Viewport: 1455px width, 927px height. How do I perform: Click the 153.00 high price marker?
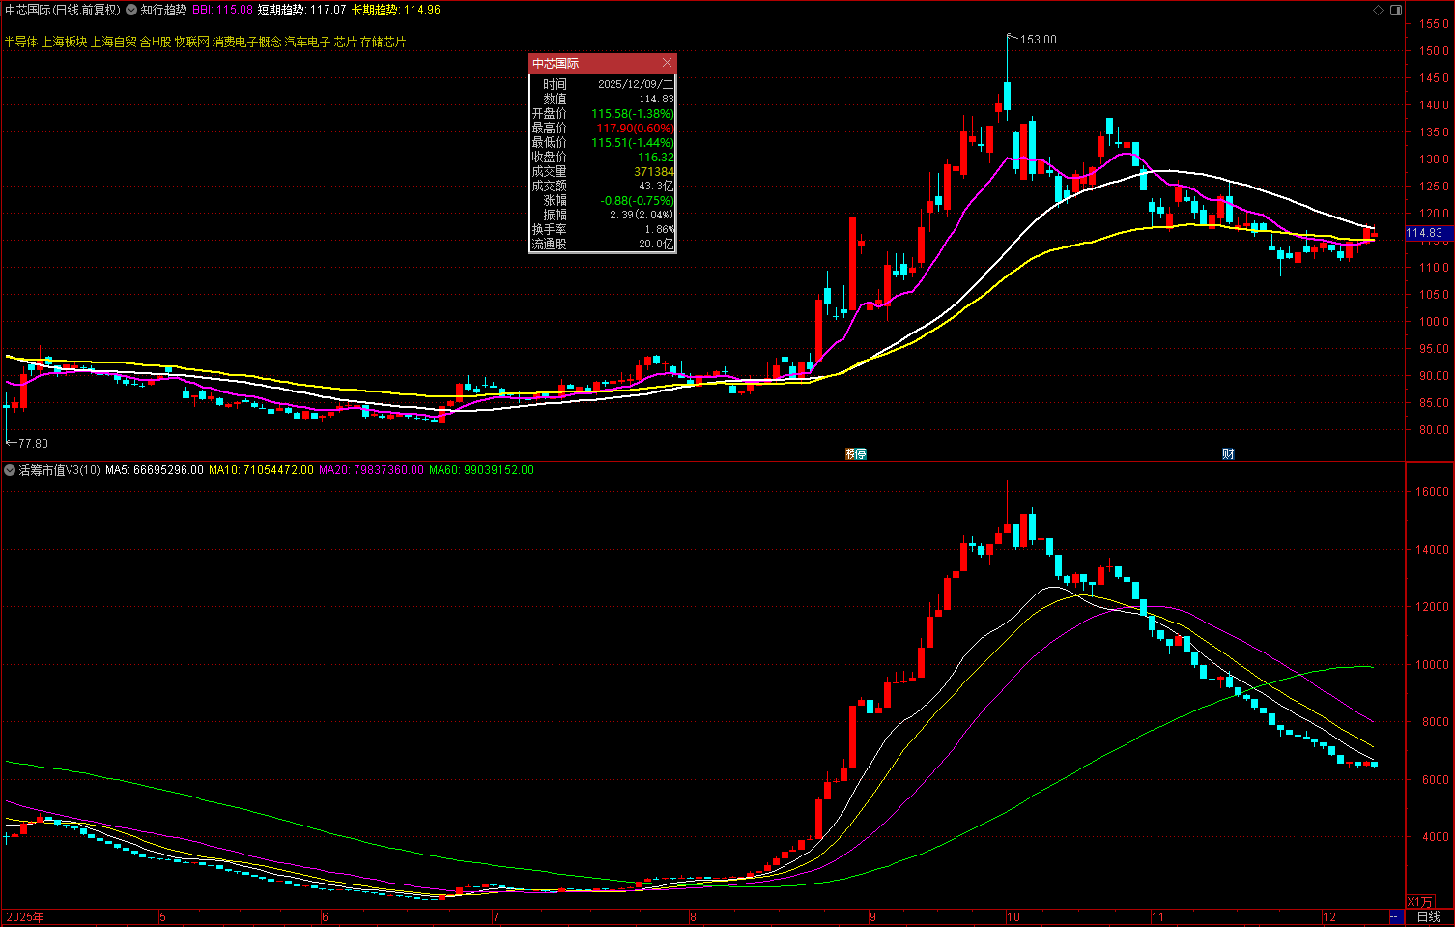coord(1038,40)
